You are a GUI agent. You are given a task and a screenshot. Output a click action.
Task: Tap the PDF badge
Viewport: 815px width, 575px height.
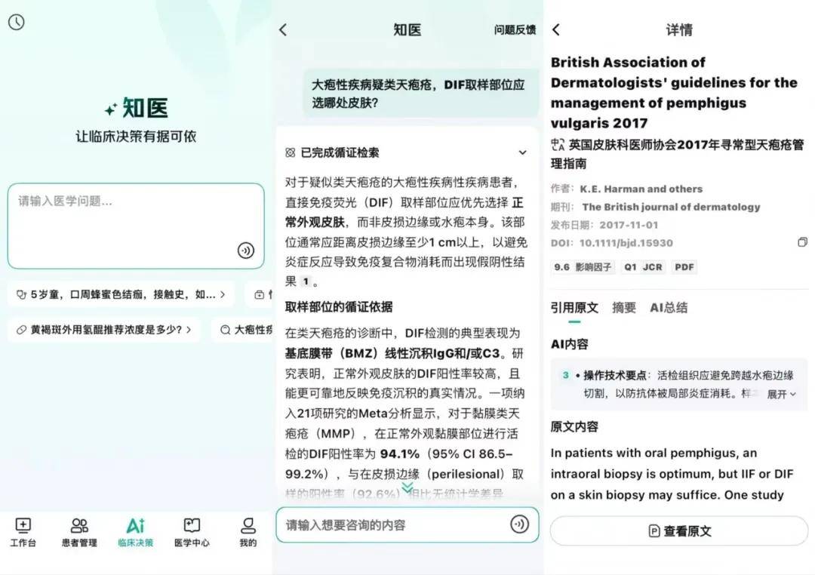coord(684,267)
